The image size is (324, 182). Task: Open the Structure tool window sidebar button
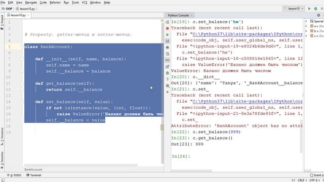tap(2, 136)
